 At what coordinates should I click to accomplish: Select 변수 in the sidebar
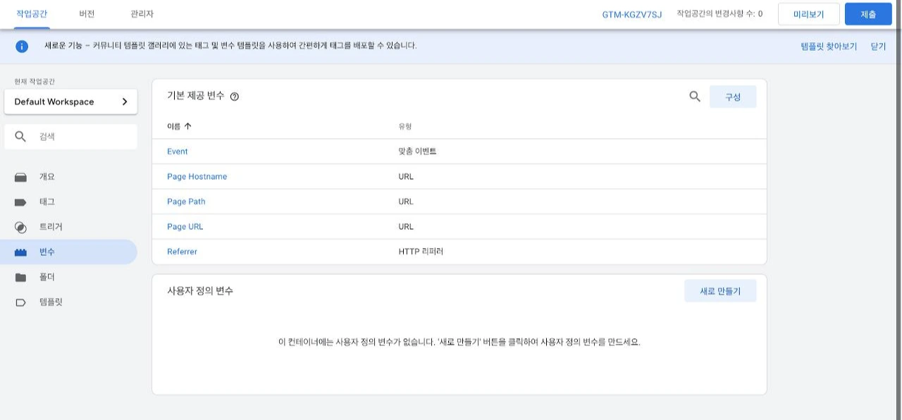coord(68,252)
